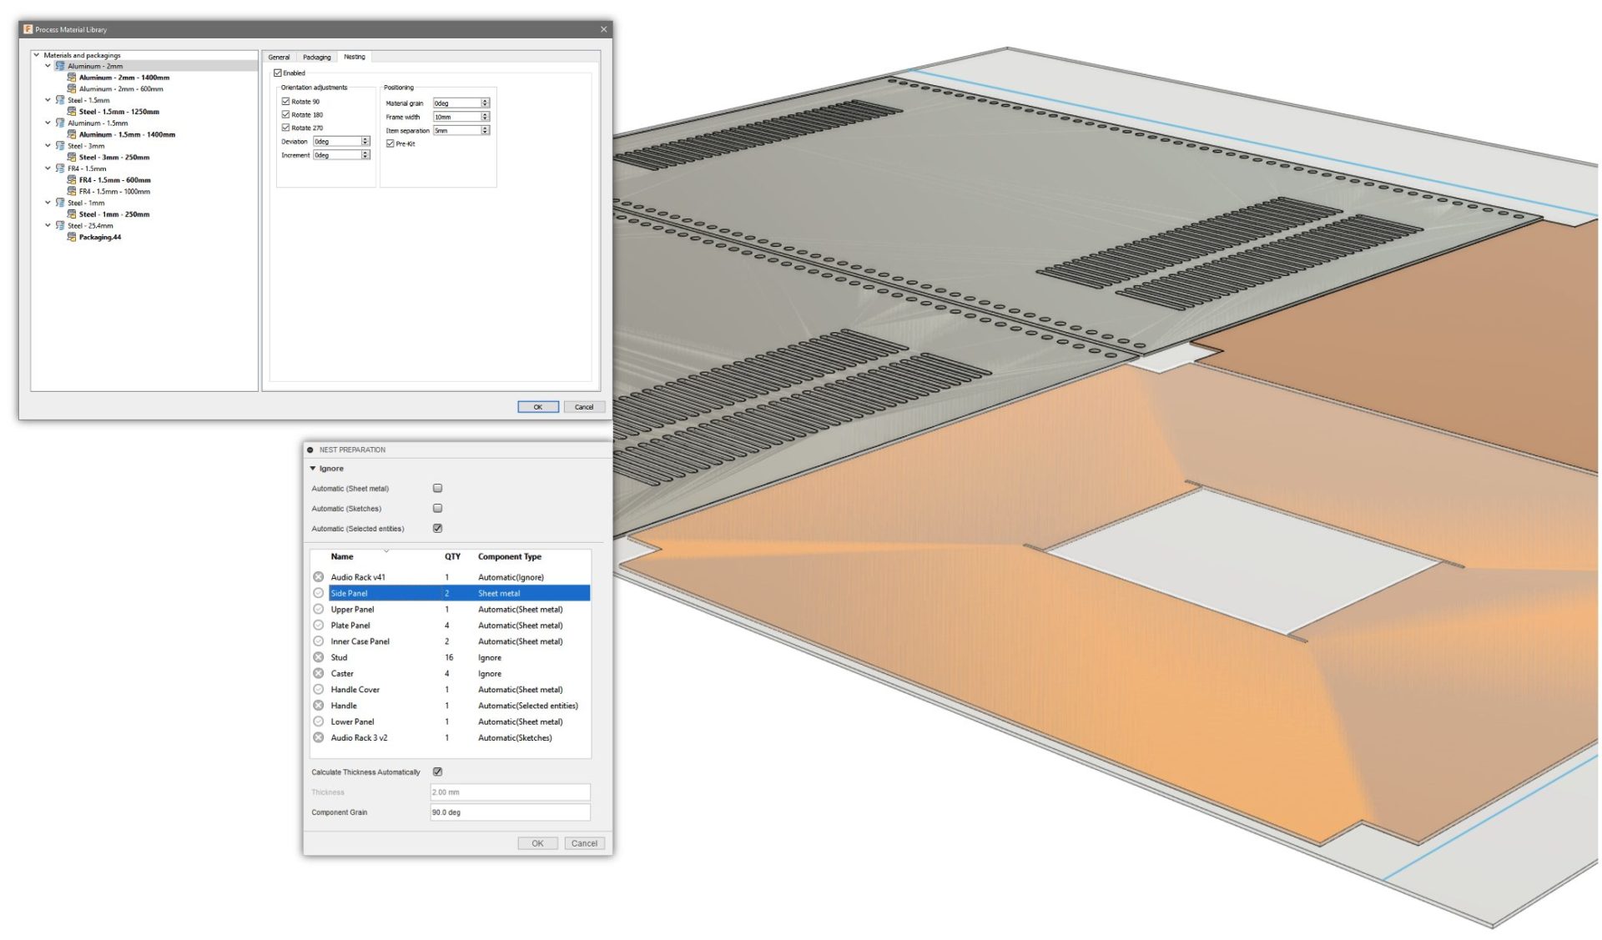Click the Upper Panel checkmark status icon
Screen dimensions: 1602x940
tap(318, 610)
